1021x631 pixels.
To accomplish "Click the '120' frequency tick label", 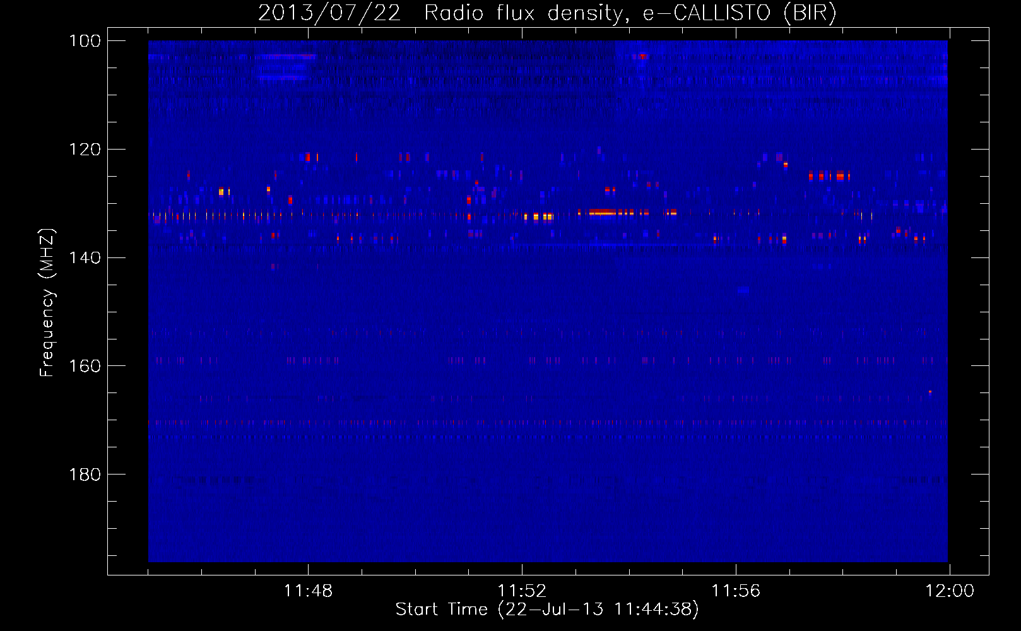I will pos(85,150).
